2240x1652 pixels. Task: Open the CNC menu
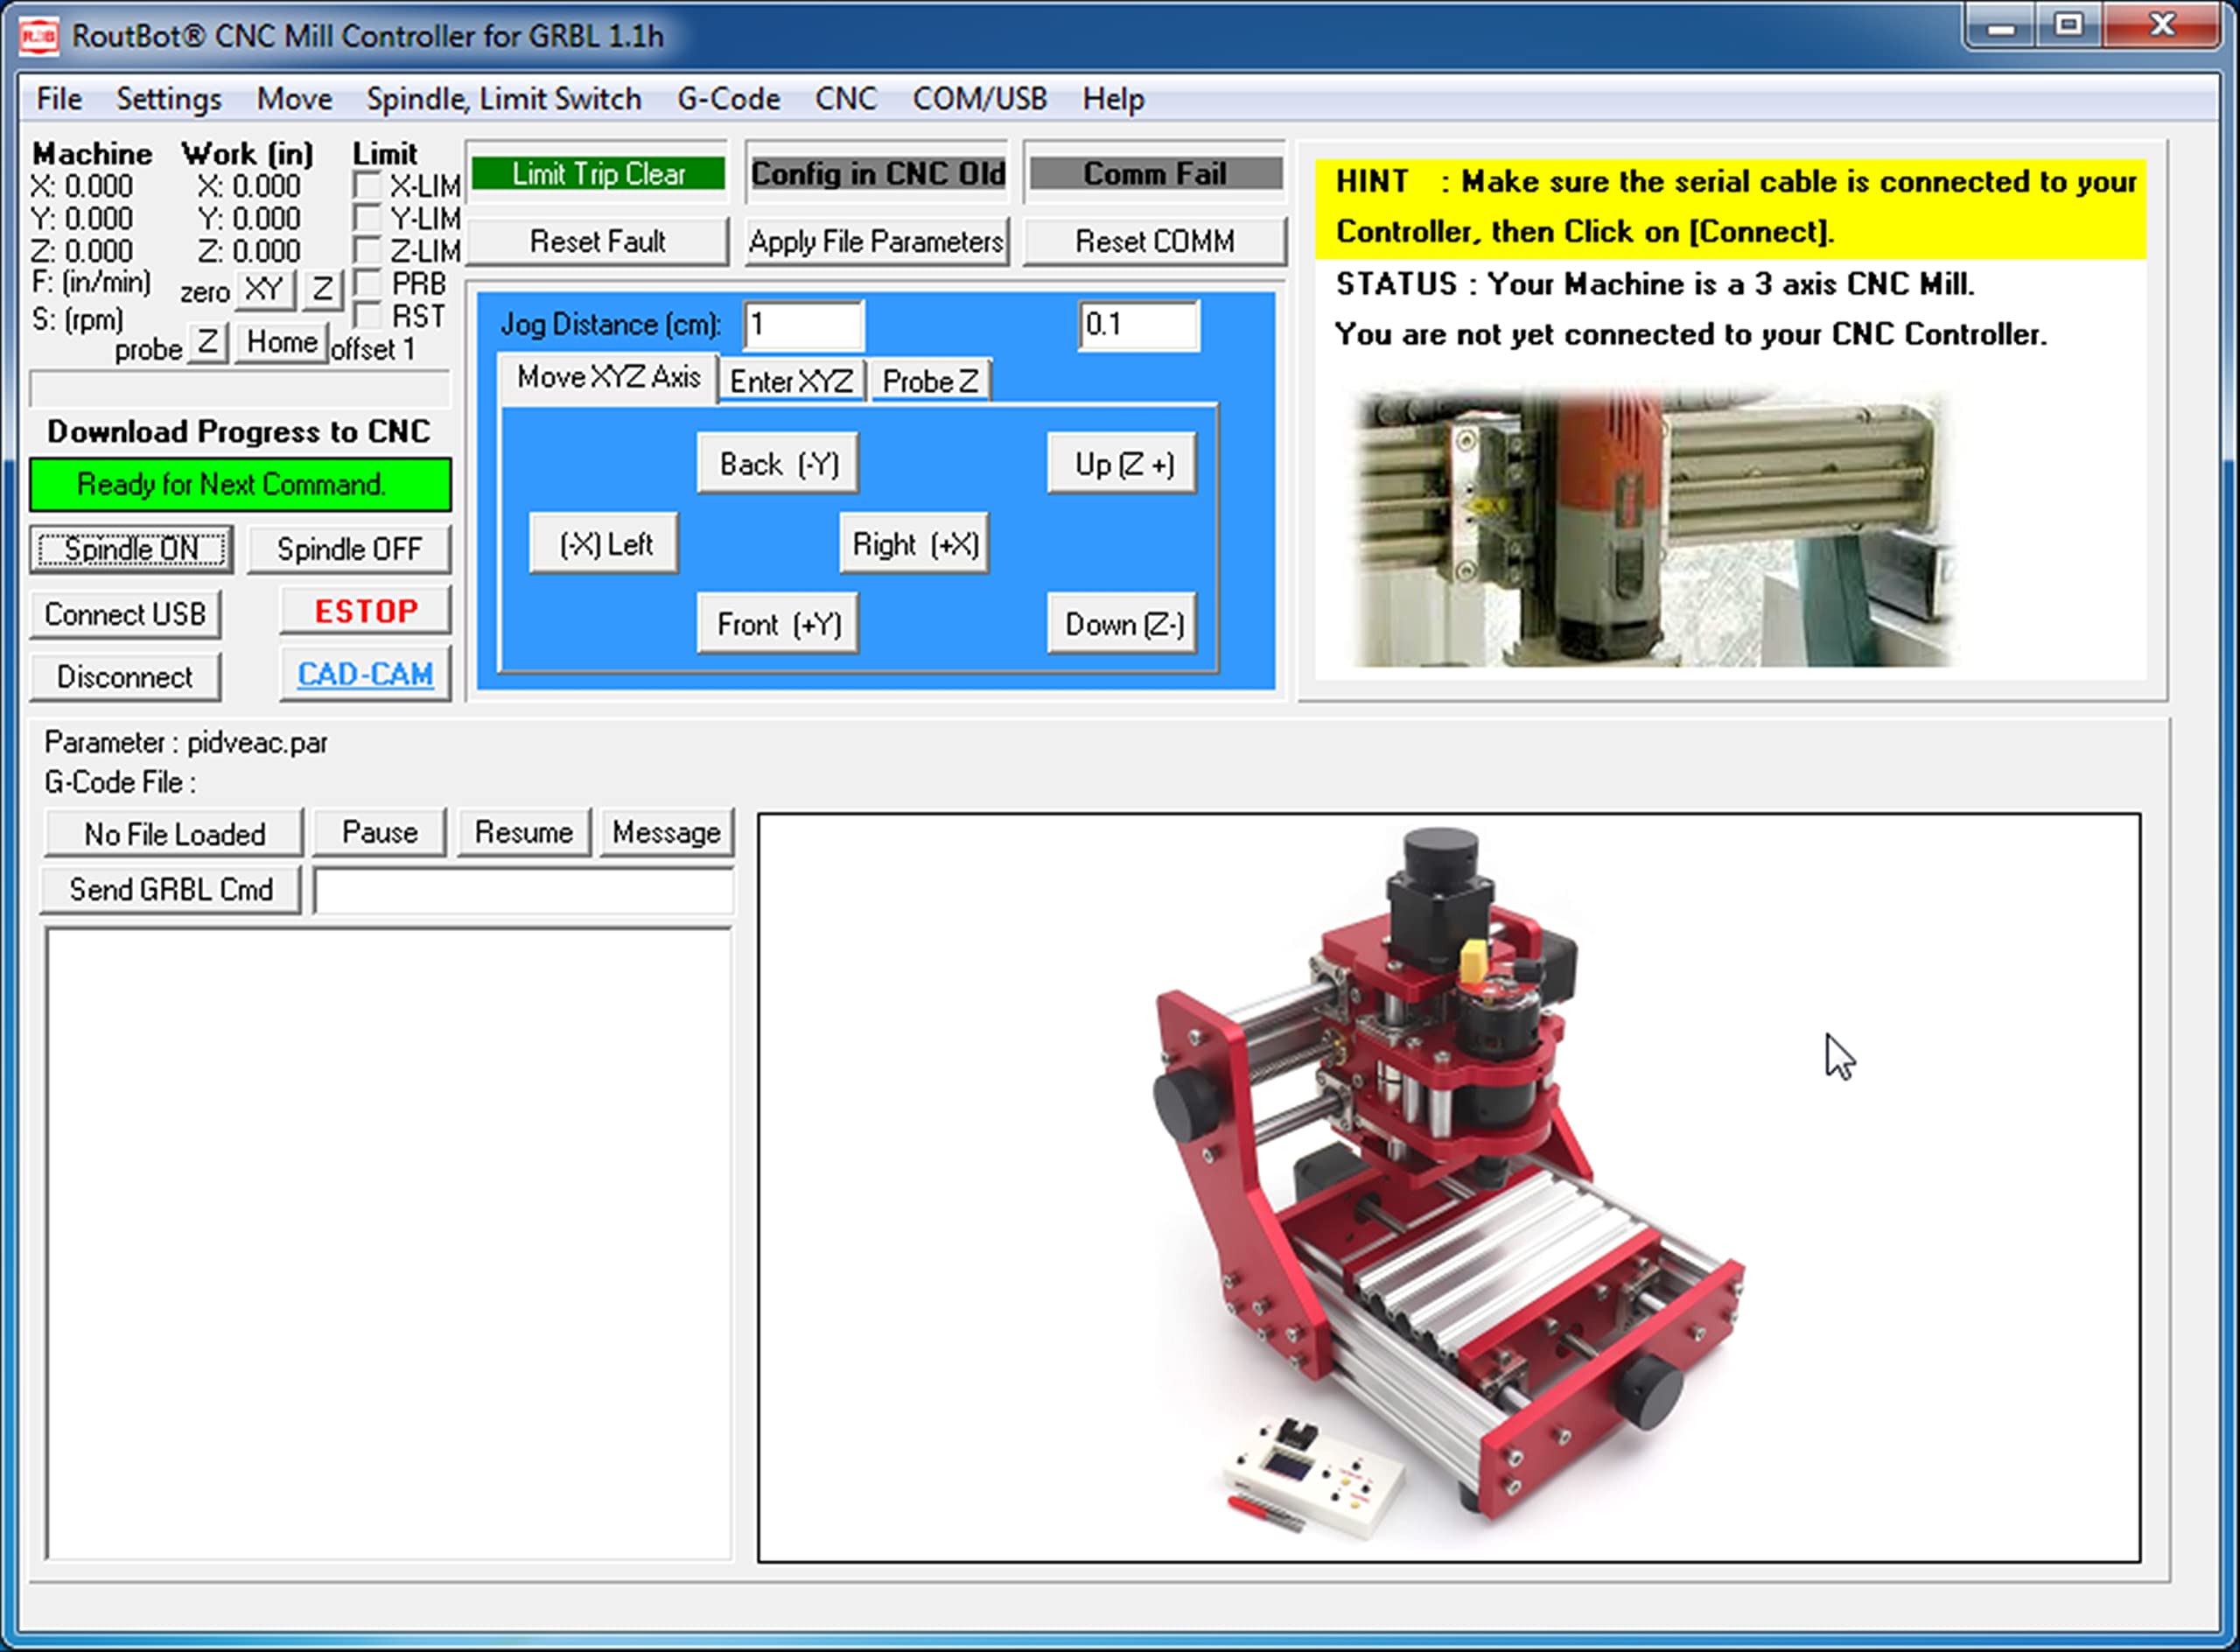tap(846, 99)
